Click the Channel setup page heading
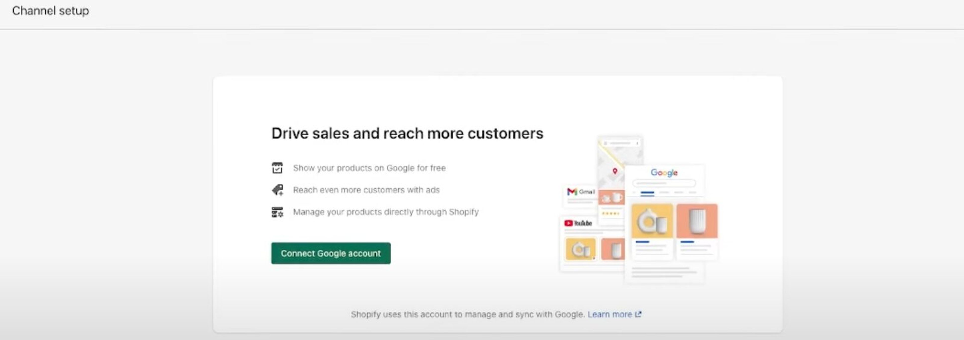Screen dimensions: 964x340 tap(51, 11)
